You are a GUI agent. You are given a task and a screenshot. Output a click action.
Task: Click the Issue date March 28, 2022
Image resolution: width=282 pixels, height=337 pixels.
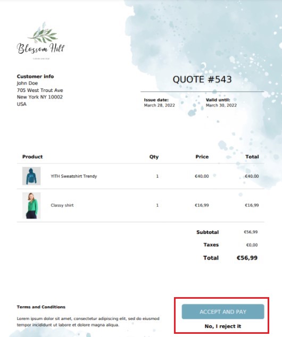[x=160, y=105]
